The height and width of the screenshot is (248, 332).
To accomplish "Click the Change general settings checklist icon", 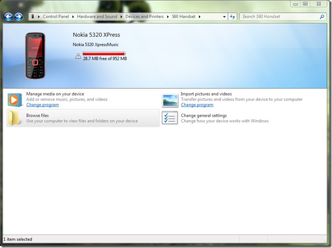I will (170, 118).
